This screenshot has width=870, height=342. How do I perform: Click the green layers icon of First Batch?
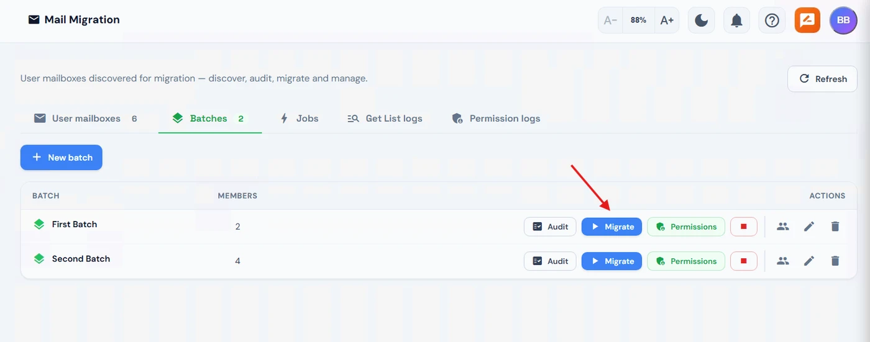tap(39, 224)
